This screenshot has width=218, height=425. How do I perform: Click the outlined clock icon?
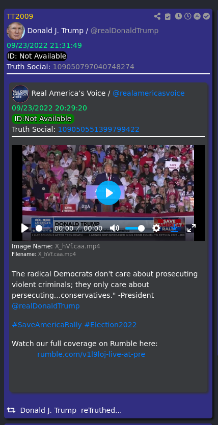(187, 16)
